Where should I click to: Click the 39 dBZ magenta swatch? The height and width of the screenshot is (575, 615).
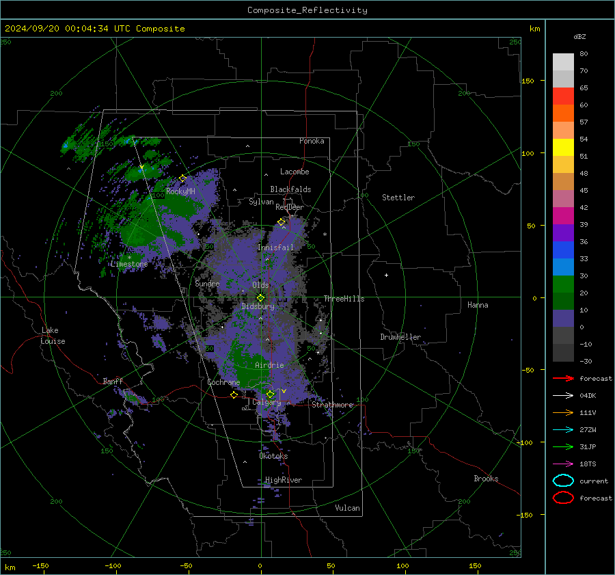click(x=563, y=216)
